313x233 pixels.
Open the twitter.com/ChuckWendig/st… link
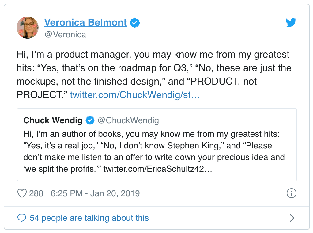coord(135,95)
